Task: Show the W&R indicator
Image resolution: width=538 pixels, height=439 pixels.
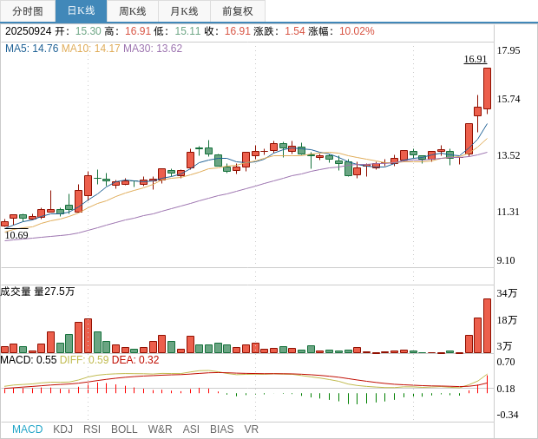Action: [160, 429]
